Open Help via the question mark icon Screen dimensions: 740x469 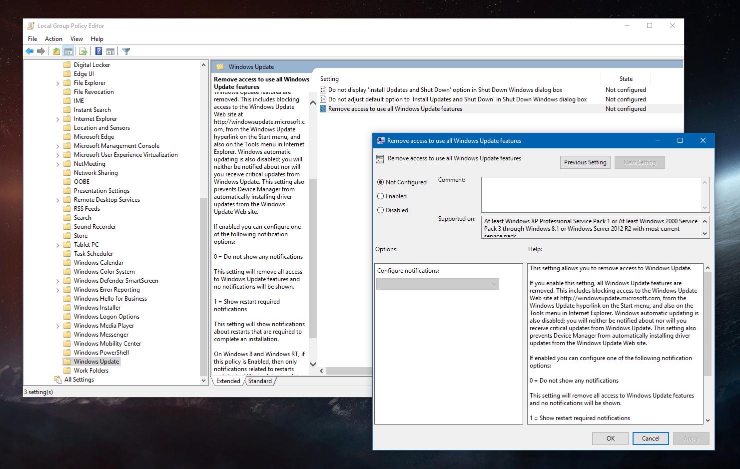tap(99, 51)
